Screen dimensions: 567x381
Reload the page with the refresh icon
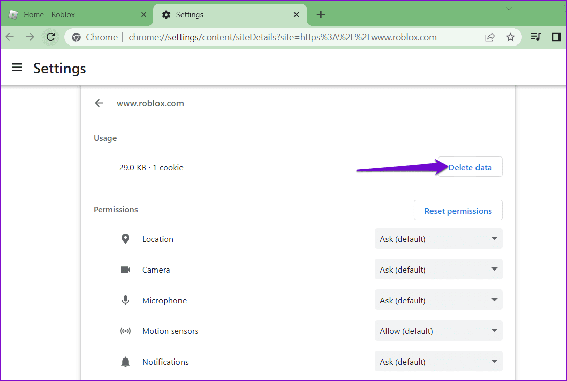50,37
